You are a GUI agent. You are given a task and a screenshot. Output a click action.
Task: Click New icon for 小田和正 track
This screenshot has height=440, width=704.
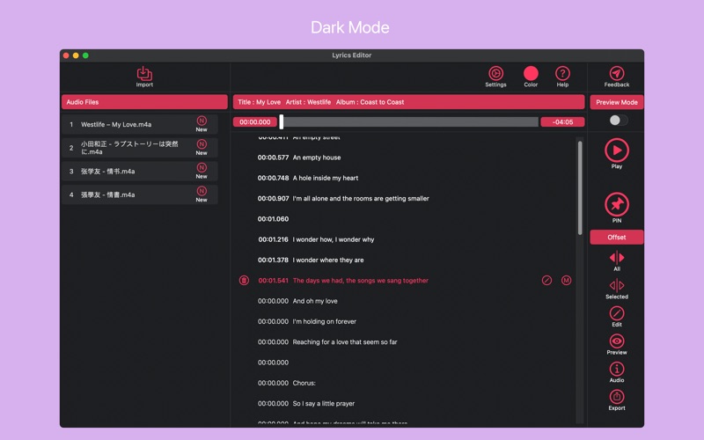202,144
